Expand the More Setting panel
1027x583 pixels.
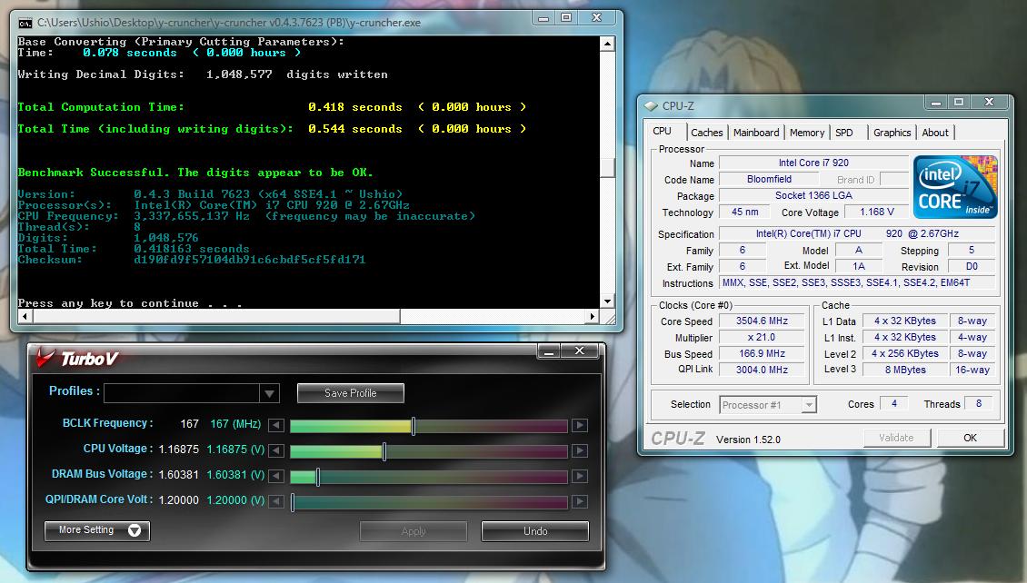tap(97, 530)
